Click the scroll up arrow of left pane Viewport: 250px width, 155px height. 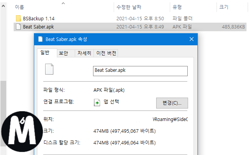pyautogui.click(x=3, y=6)
